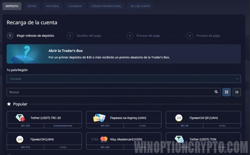This screenshot has height=155, width=250.
Task: Switch to grid view layout
Action: pos(226,92)
